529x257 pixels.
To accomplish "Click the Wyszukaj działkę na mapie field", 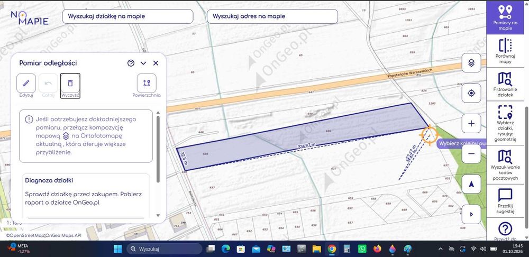I will (x=128, y=16).
